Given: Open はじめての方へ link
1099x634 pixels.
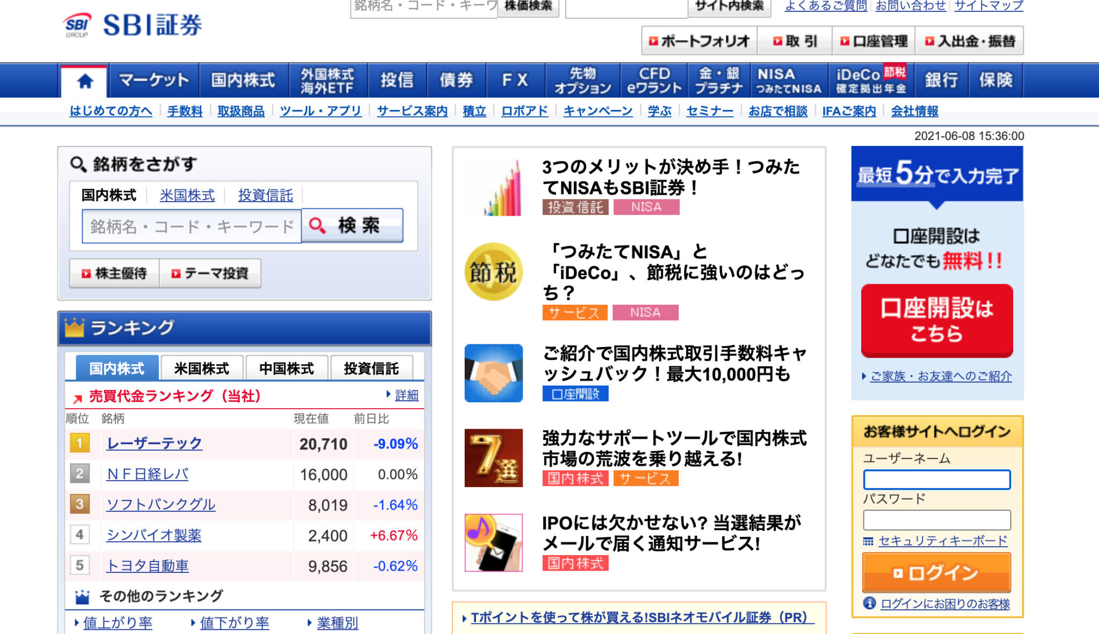Looking at the screenshot, I should click(111, 111).
